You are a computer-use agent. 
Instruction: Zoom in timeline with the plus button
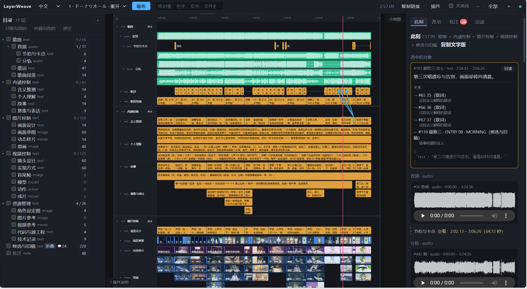click(509, 6)
